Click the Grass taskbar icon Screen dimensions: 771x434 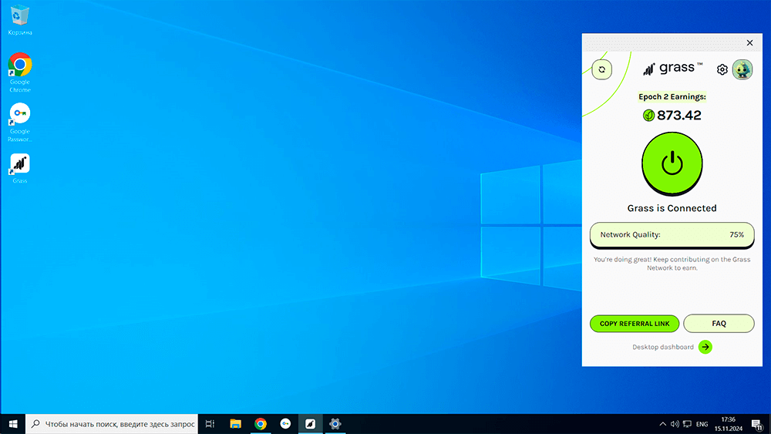(310, 424)
